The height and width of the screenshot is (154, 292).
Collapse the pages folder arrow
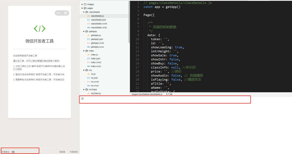(82, 8)
